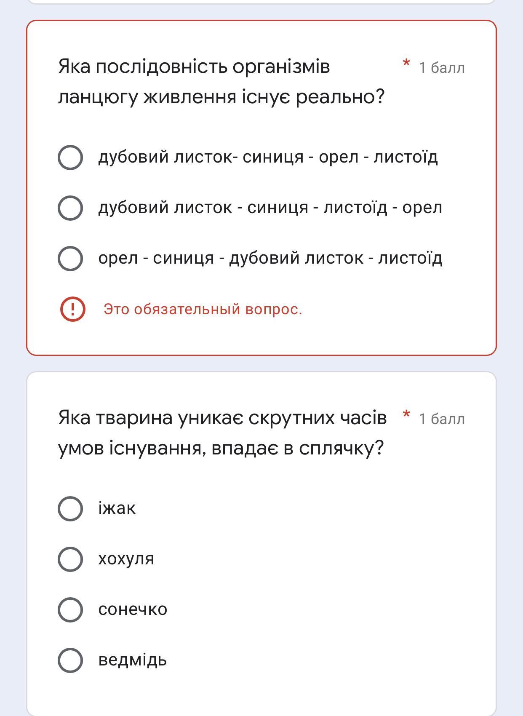Click the option label text 'ведмідь'
This screenshot has height=716, width=523.
(132, 660)
